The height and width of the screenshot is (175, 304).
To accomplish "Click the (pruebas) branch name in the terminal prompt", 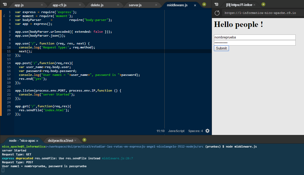I will click(x=213, y=146).
